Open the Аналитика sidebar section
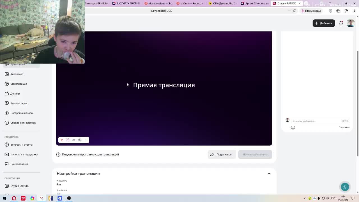Screen dimensions: 359x202 click(17, 74)
